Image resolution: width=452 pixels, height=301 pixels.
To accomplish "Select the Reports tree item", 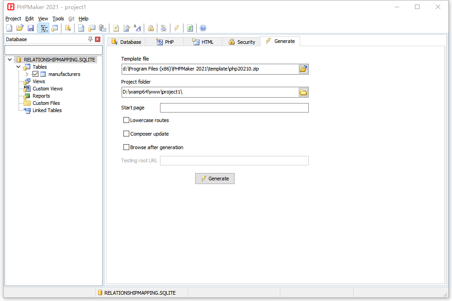I will click(x=41, y=96).
